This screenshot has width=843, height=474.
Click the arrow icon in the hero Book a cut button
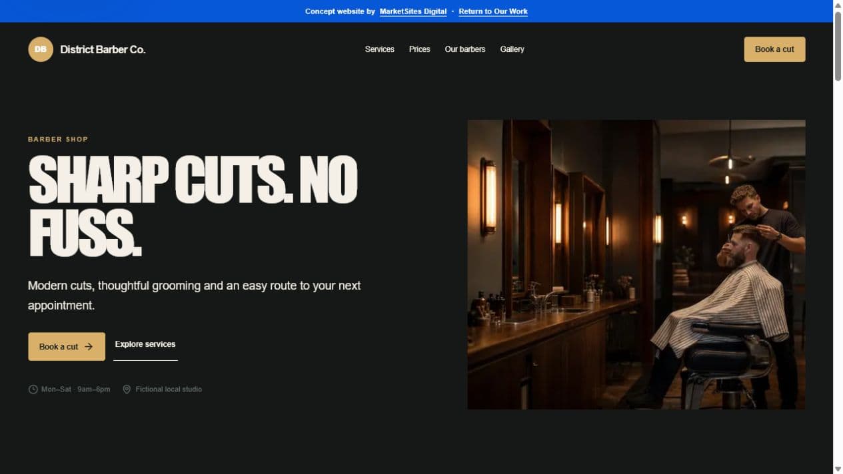point(89,347)
